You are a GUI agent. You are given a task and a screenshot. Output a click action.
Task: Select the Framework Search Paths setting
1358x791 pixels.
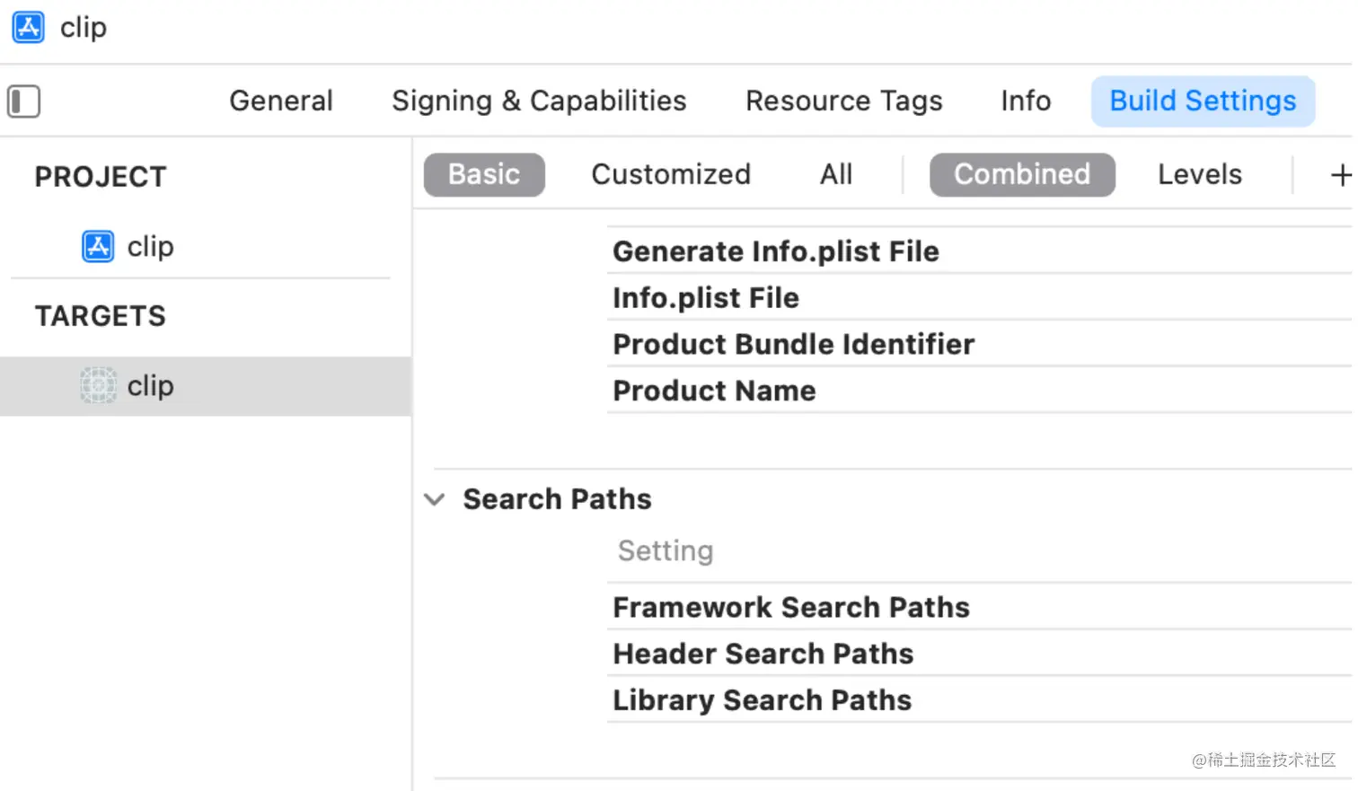click(790, 607)
